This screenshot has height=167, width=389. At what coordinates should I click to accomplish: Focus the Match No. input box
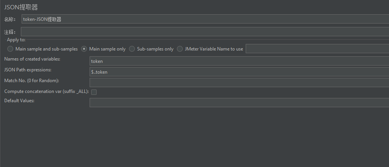click(239, 83)
